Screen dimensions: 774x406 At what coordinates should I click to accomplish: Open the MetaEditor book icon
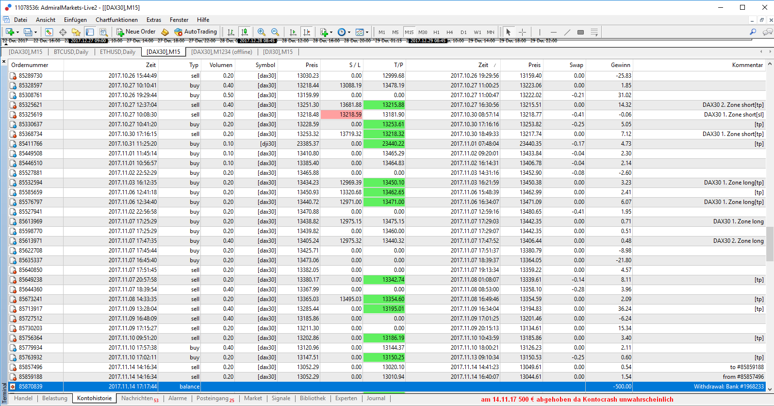pos(165,32)
